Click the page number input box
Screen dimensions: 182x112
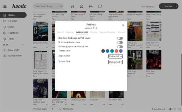click(53, 109)
